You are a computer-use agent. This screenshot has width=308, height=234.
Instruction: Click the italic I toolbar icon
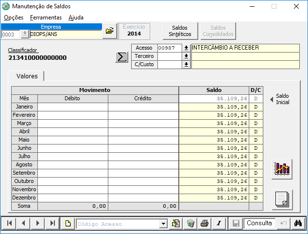coord(219,223)
